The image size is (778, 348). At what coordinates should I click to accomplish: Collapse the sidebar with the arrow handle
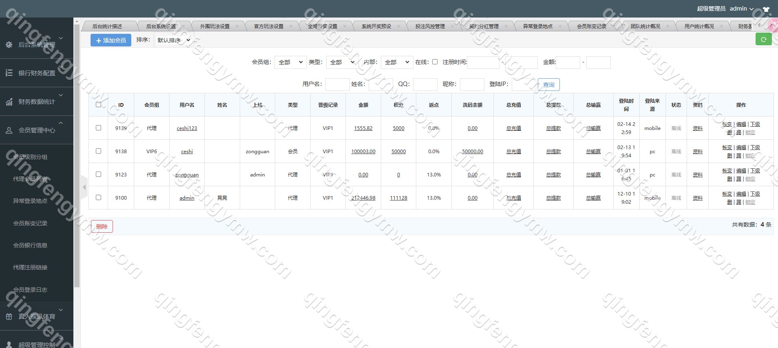click(84, 187)
